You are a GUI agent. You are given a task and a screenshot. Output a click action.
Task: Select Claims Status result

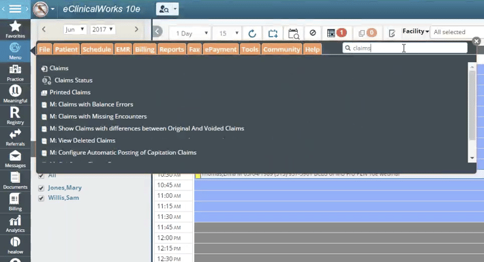73,81
